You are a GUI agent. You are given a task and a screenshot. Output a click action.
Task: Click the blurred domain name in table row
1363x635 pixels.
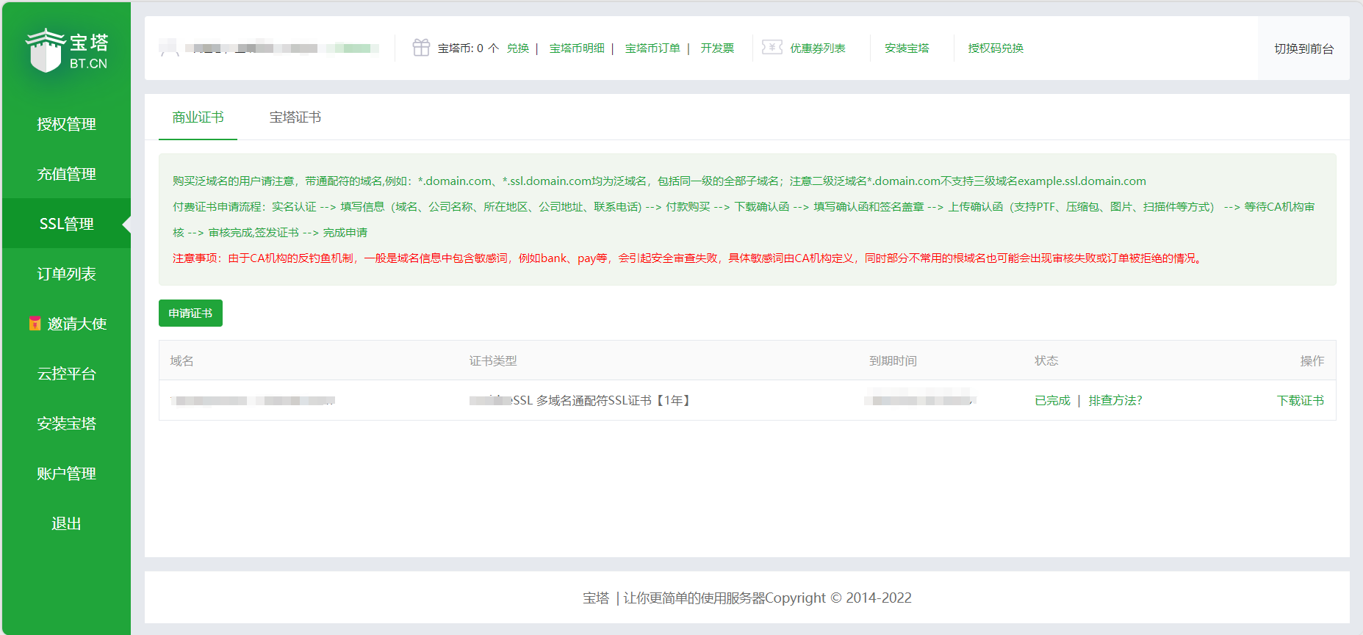253,401
